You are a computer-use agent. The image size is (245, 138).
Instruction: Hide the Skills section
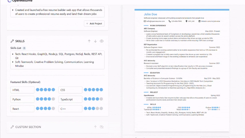coord(102,41)
